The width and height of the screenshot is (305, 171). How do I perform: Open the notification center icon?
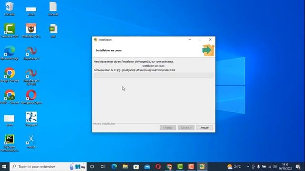[x=298, y=167]
